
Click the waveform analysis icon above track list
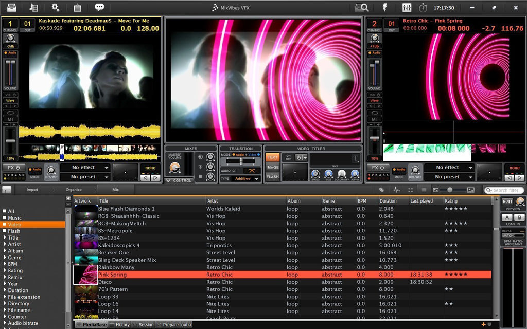(397, 190)
